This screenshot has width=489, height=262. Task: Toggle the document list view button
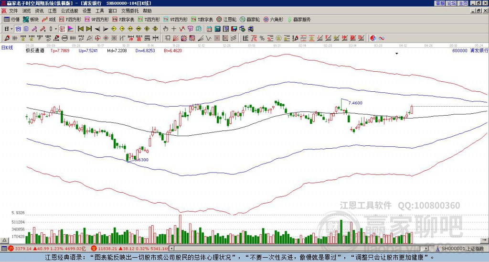click(x=26, y=29)
